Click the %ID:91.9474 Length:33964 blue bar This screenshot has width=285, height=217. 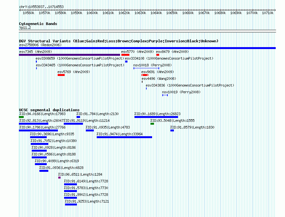click(124, 137)
